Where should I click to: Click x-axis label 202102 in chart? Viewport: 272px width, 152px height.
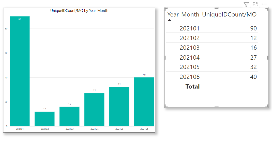[x=44, y=129]
